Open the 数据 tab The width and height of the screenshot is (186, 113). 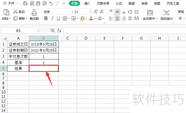pos(132,3)
